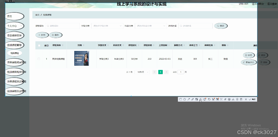
Task: Save the screenshot with download icon
Action: click(x=233, y=99)
